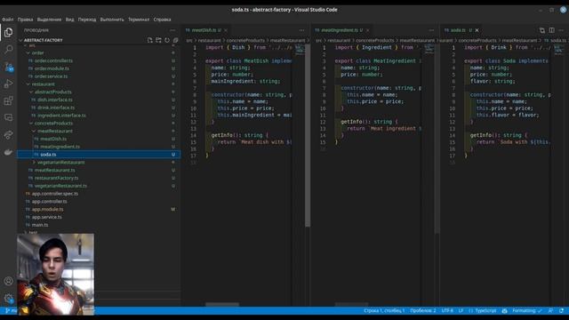The image size is (569, 320).
Task: Split the soda.ts editor to the right
Action: 551,30
